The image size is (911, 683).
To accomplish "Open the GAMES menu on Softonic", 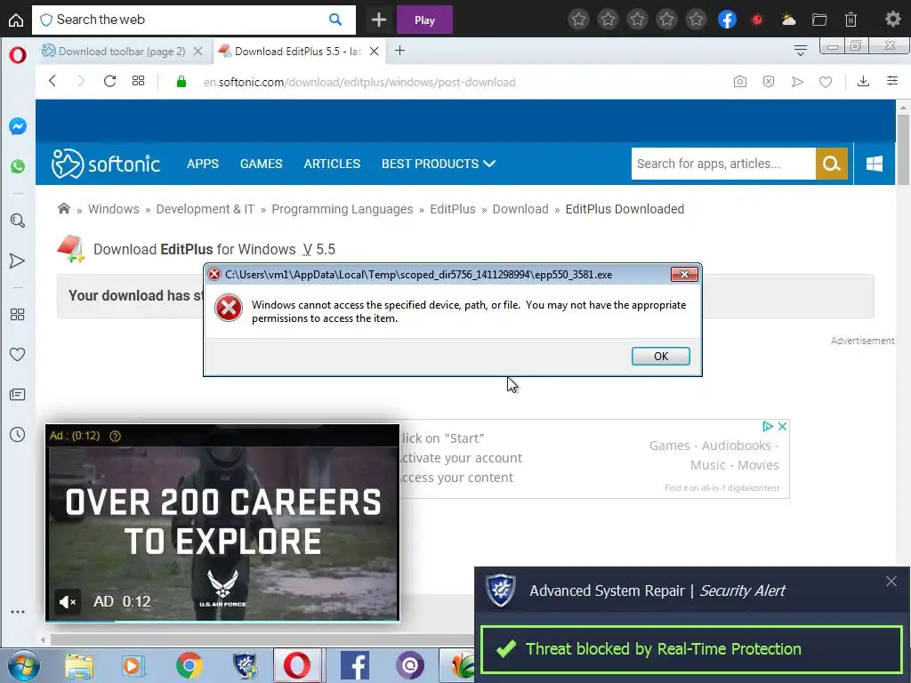I will pyautogui.click(x=261, y=164).
